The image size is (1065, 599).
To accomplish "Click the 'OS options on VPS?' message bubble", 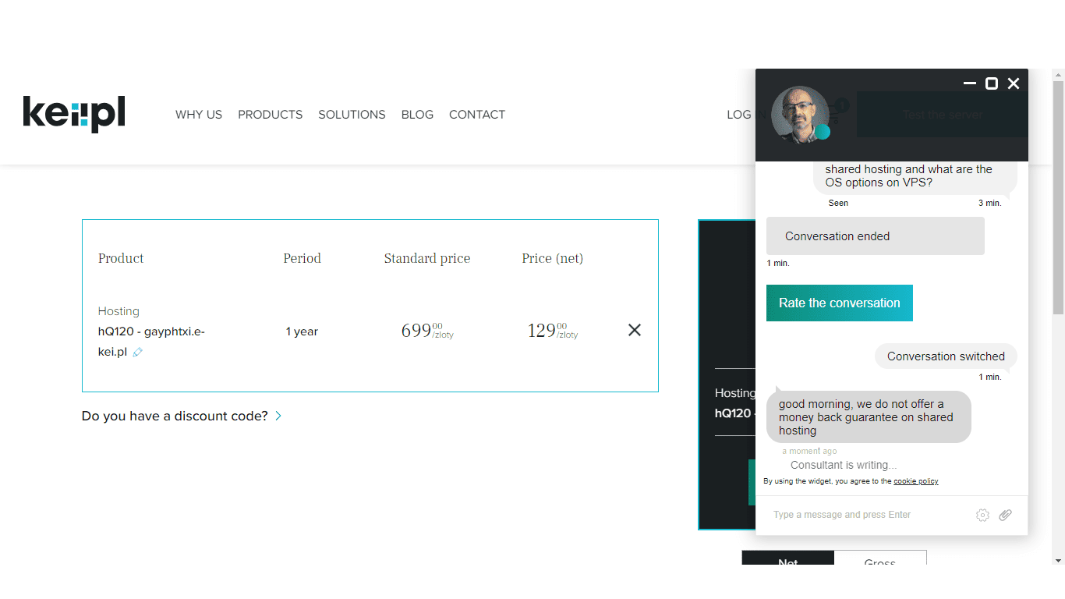I will click(x=915, y=176).
